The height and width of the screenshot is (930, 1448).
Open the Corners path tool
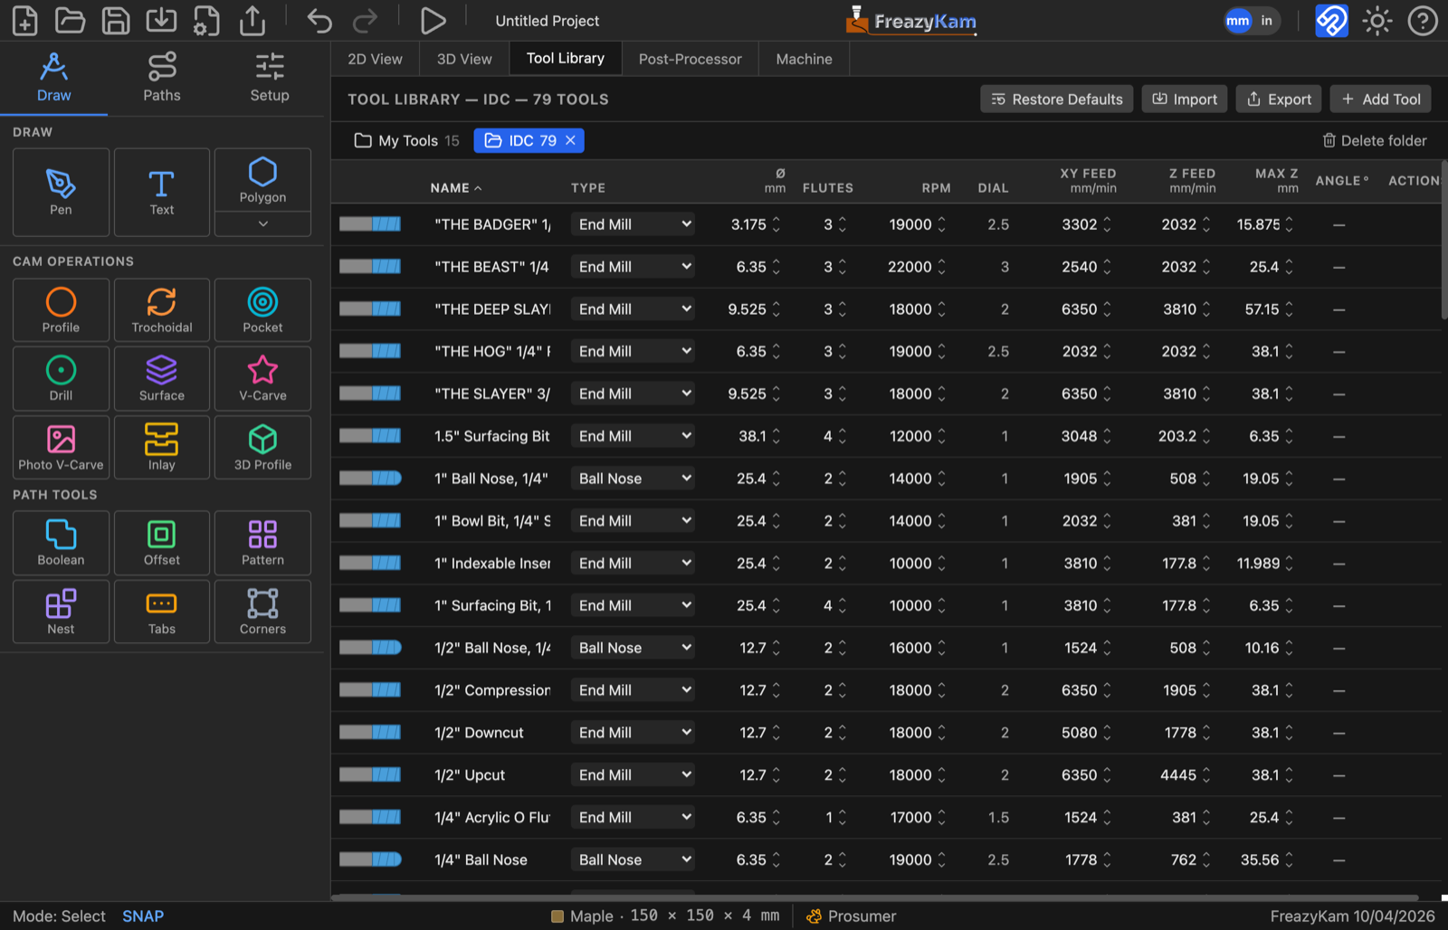coord(262,612)
